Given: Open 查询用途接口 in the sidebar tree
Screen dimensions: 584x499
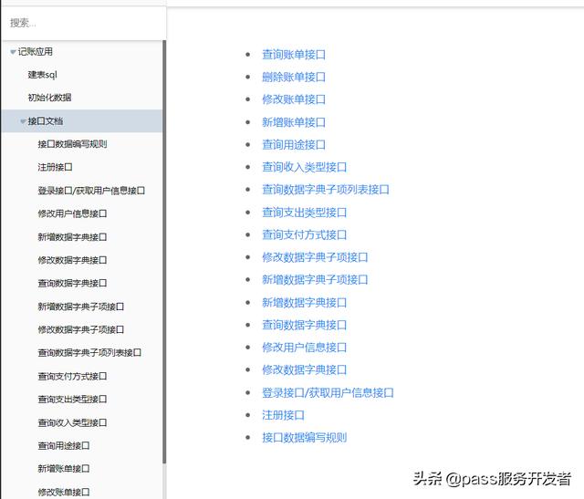Looking at the screenshot, I should click(64, 446).
